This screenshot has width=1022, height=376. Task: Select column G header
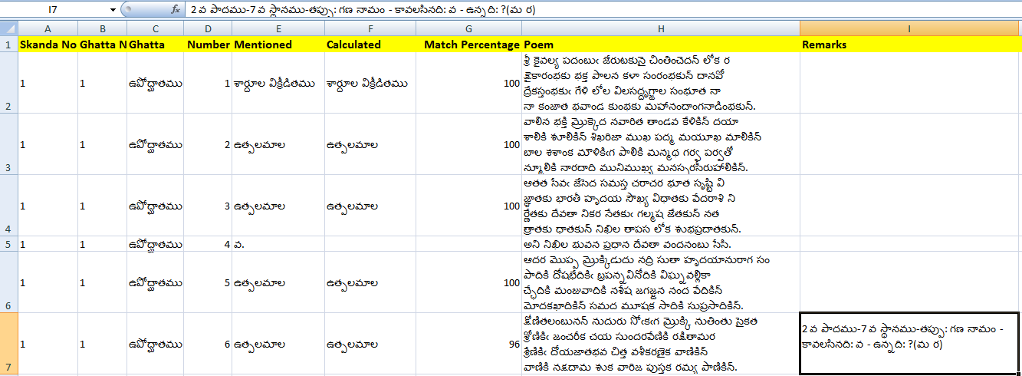pos(468,28)
